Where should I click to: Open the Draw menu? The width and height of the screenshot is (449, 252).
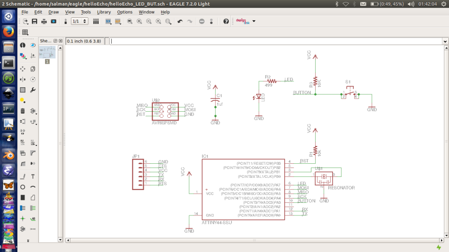coord(54,12)
